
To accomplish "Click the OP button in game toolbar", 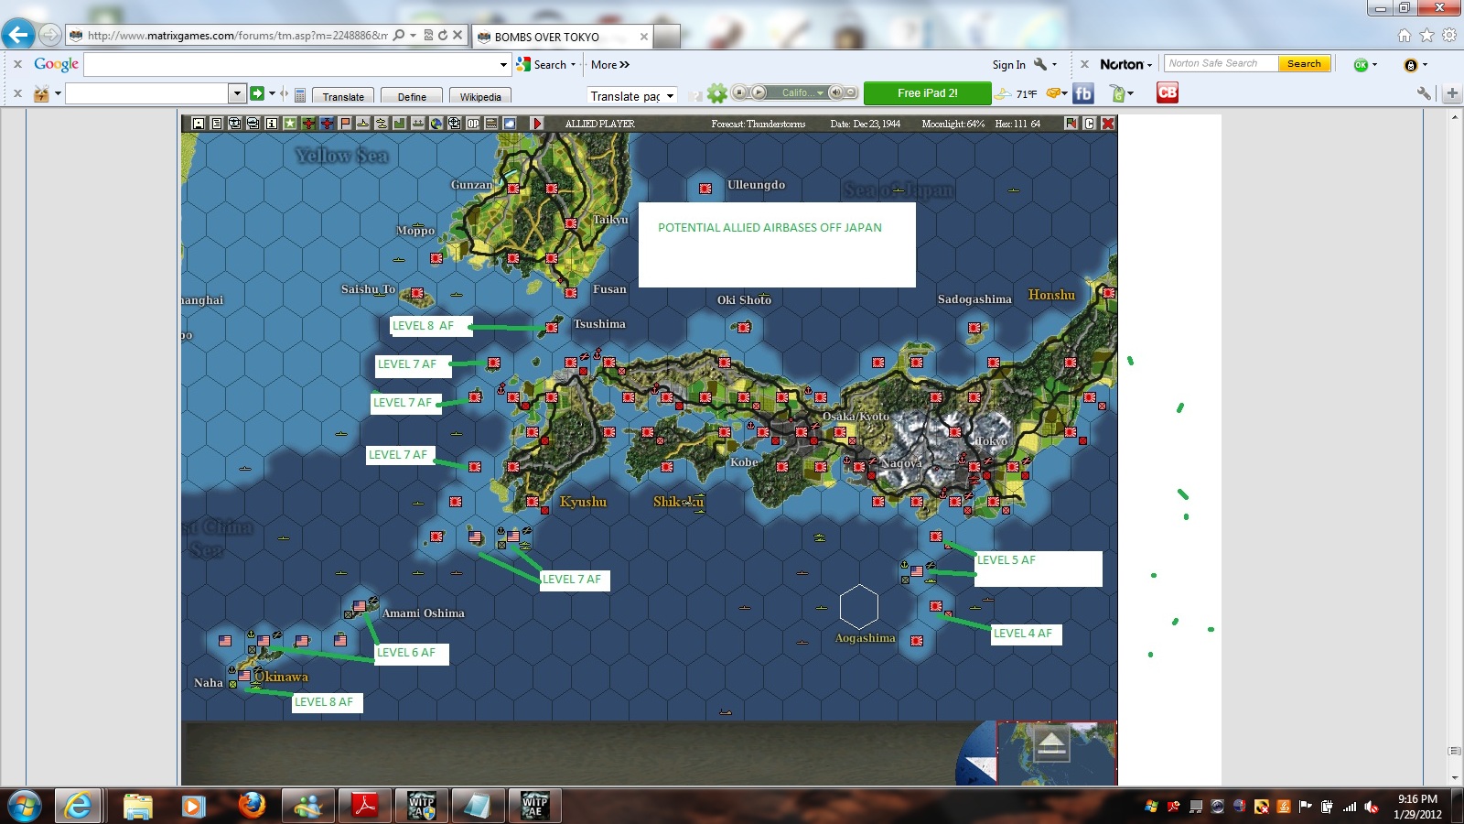I will click(x=473, y=124).
